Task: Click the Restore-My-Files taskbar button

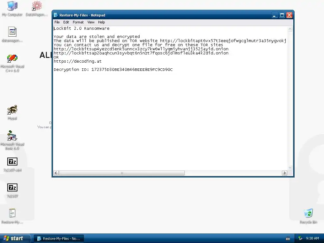Action: 59,239
